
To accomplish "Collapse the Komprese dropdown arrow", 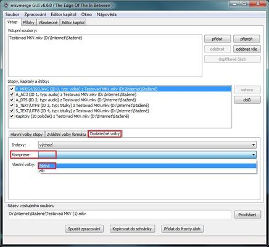I will click(254, 154).
